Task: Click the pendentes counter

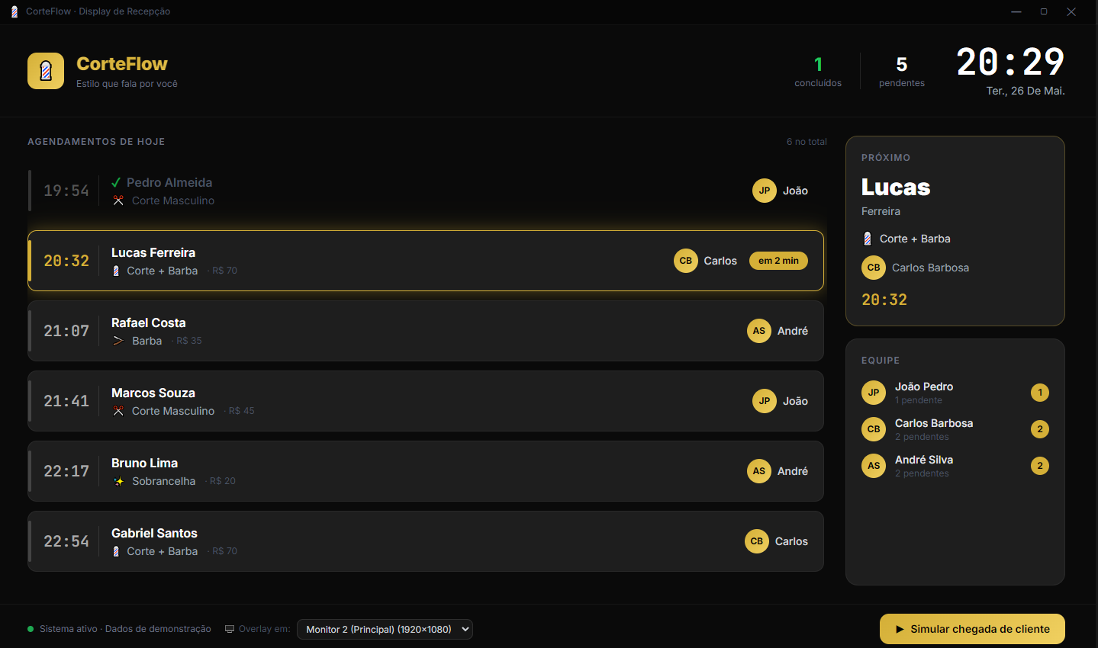Action: 902,72
